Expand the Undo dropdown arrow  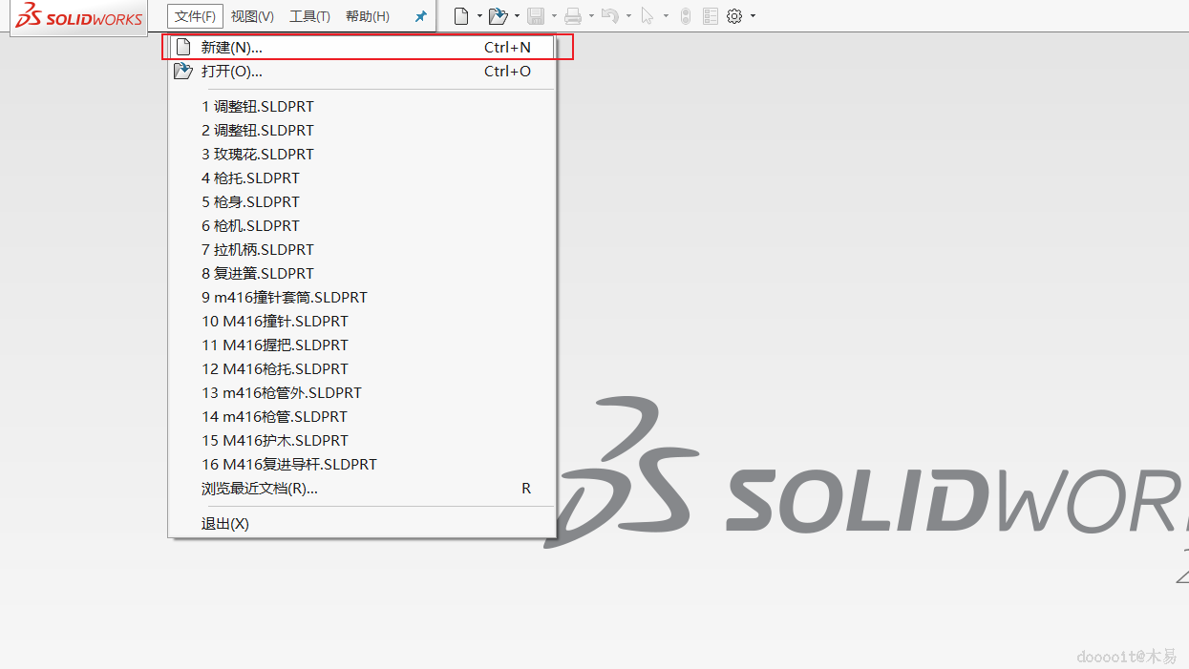coord(628,16)
